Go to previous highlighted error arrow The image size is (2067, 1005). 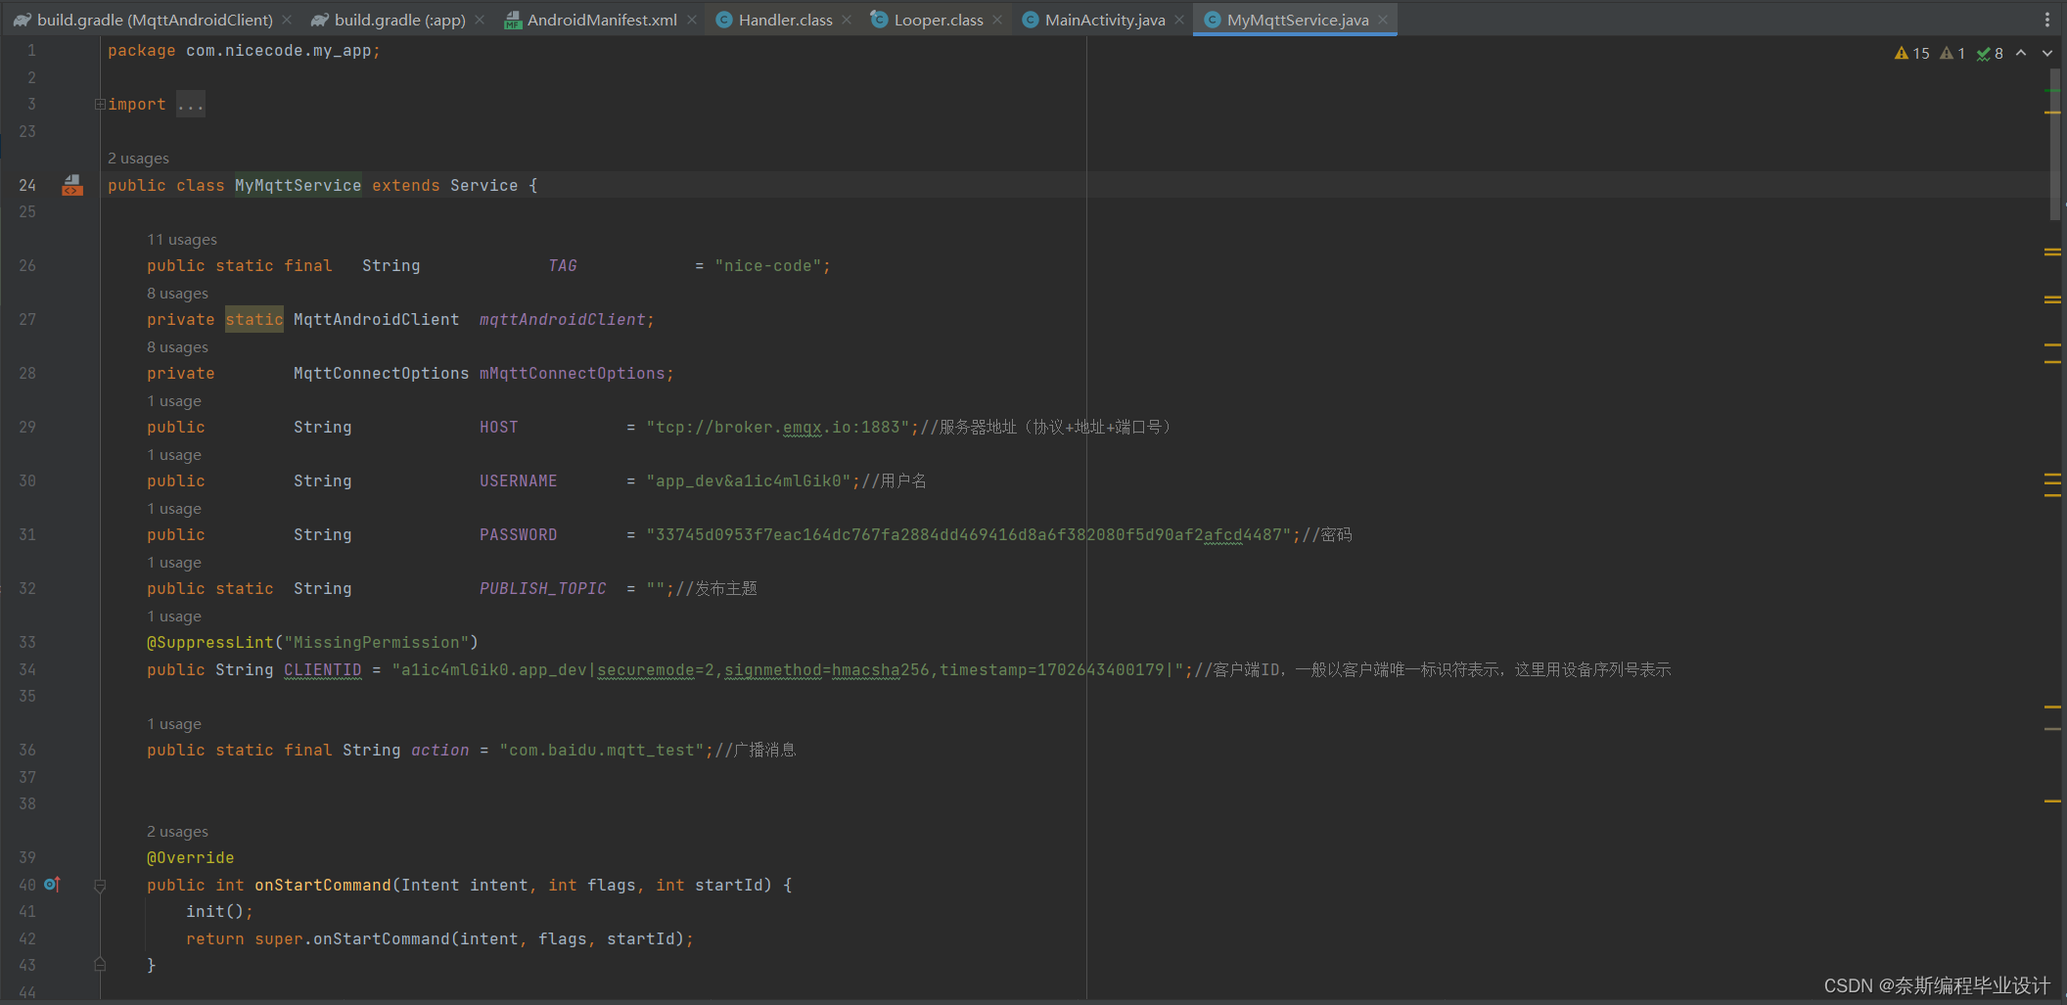click(x=2021, y=53)
